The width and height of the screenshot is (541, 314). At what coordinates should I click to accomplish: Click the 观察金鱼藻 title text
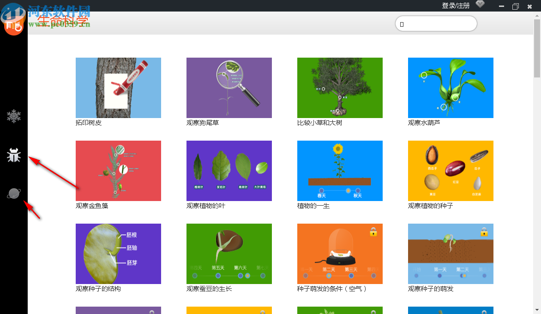pos(92,206)
